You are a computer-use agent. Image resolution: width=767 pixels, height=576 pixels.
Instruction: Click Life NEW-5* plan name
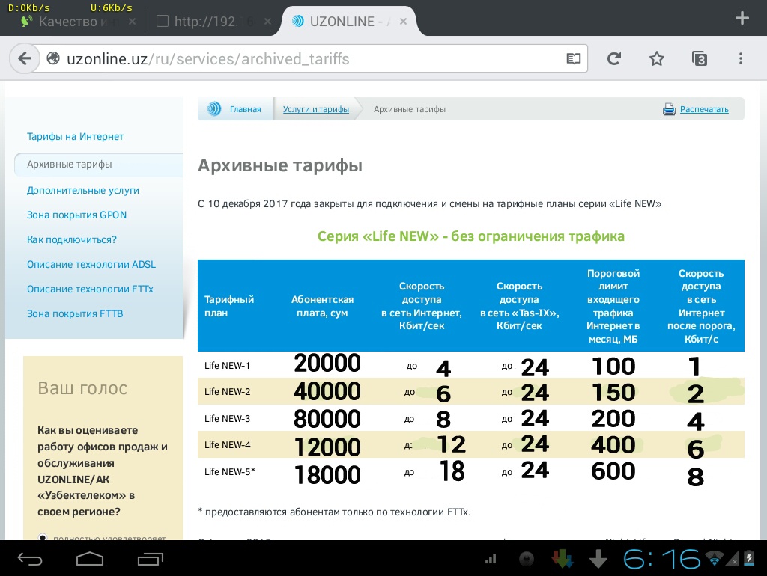[229, 472]
